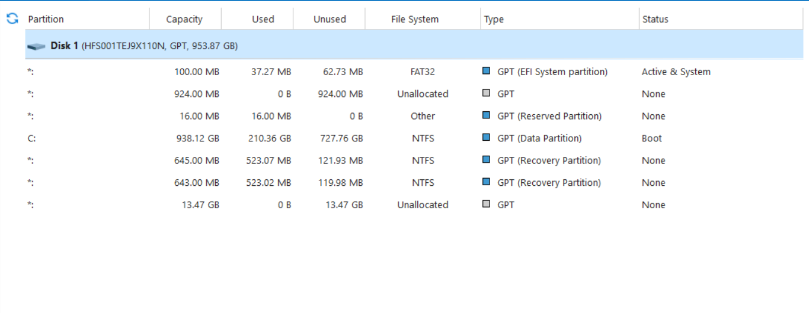Select the 100.00 MB FAT32 partition row
Viewport: 809px width, 313px height.
click(356, 72)
